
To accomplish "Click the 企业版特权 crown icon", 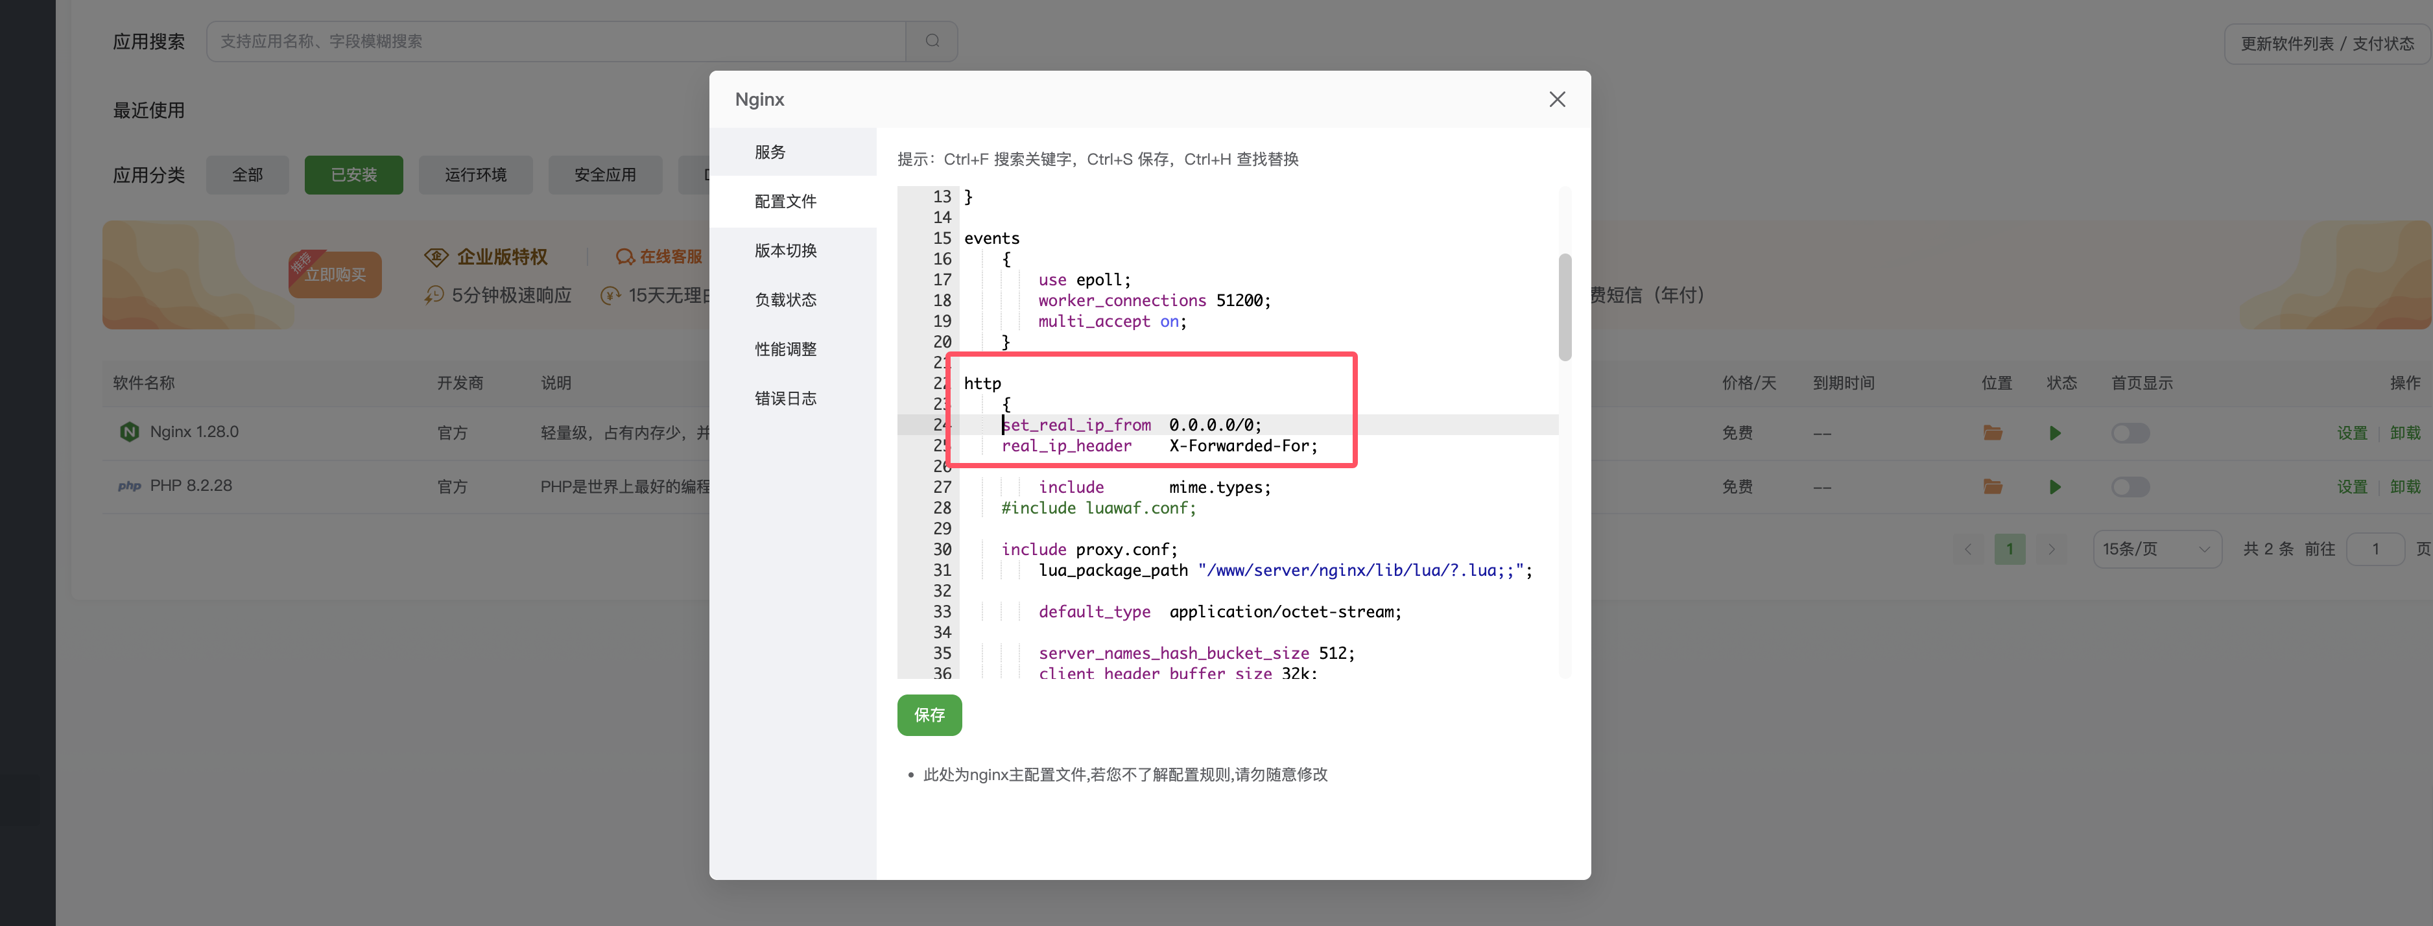I will point(435,256).
